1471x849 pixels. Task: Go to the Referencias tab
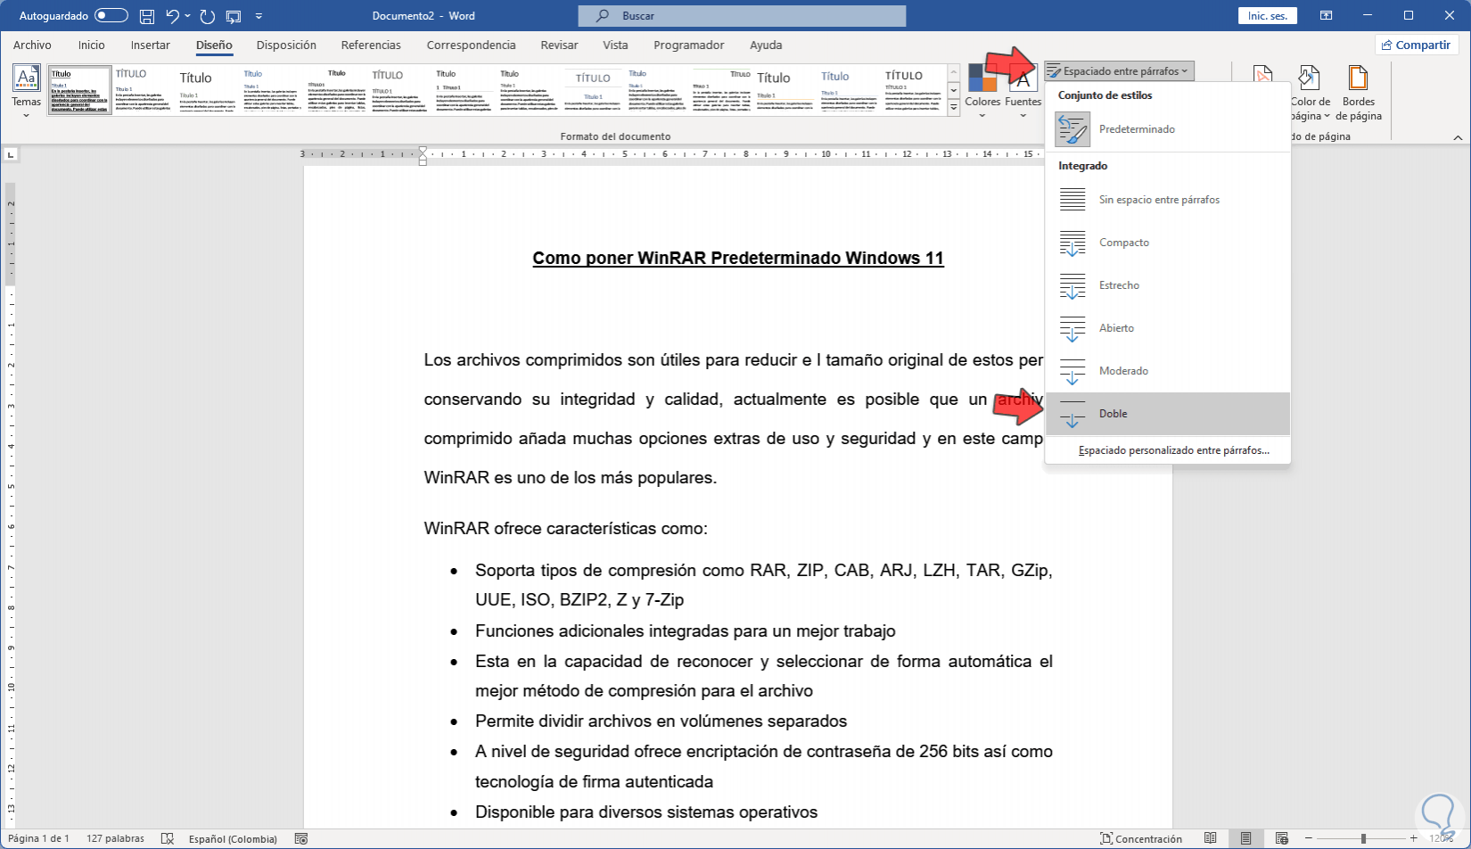coord(371,45)
